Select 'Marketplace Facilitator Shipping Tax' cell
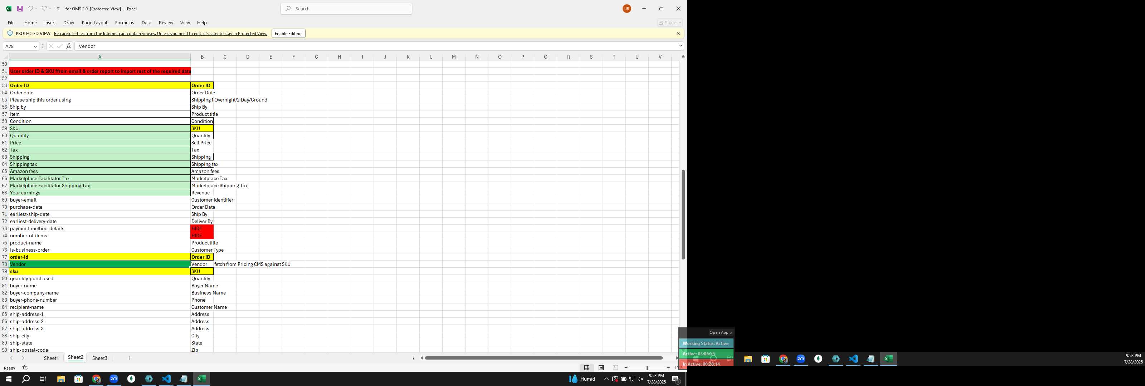The height and width of the screenshot is (386, 1145). (100, 185)
